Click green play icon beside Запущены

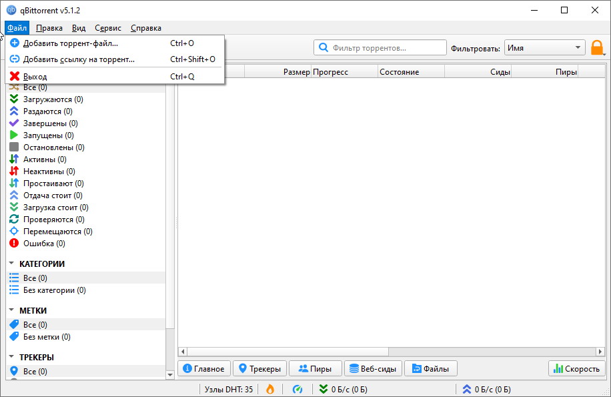14,135
